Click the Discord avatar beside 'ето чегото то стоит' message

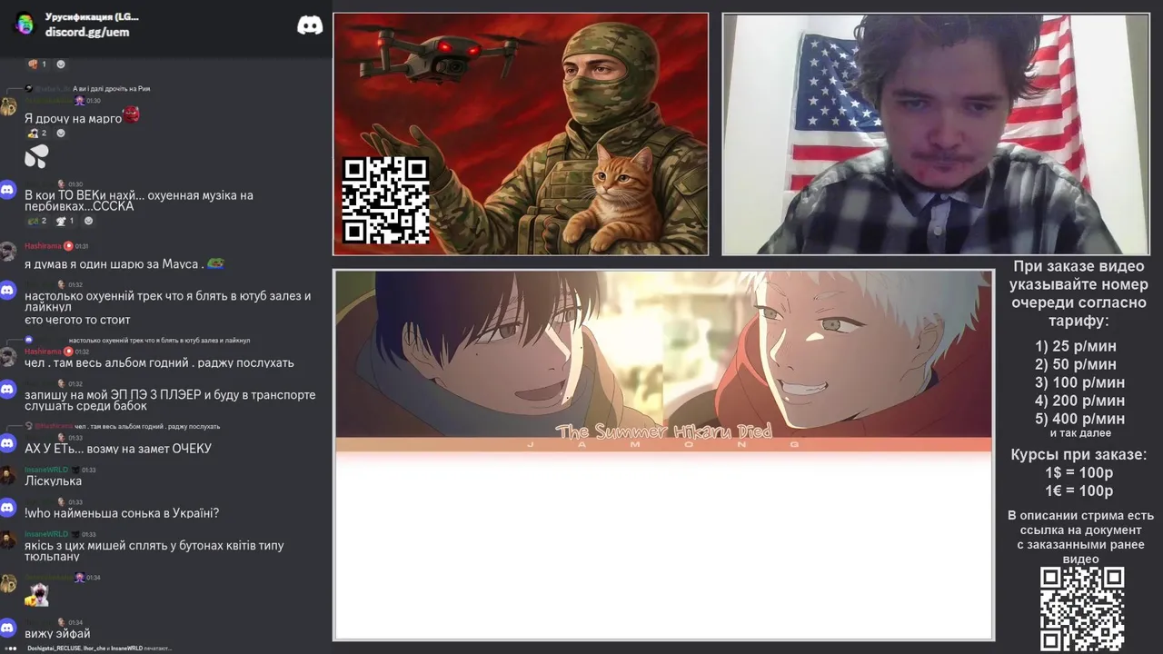coord(8,291)
